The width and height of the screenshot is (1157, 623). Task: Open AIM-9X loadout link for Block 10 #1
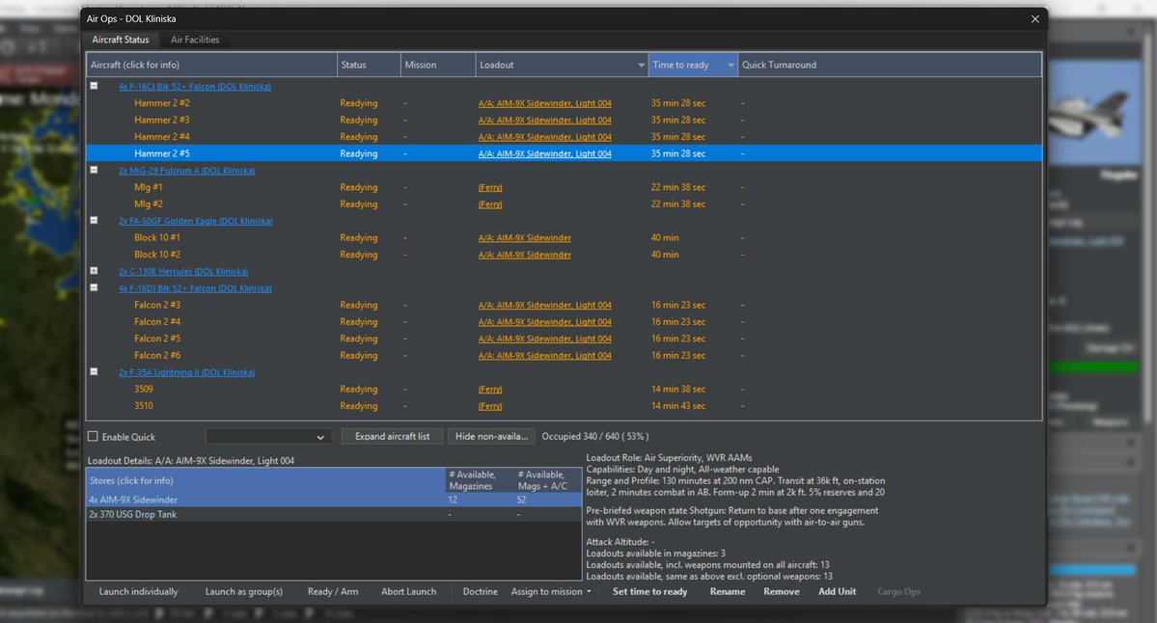(525, 237)
